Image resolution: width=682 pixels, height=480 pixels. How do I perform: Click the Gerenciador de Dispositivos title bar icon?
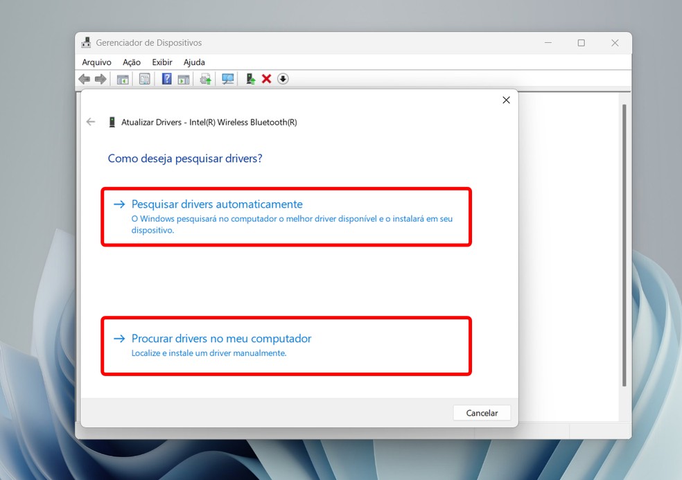85,42
